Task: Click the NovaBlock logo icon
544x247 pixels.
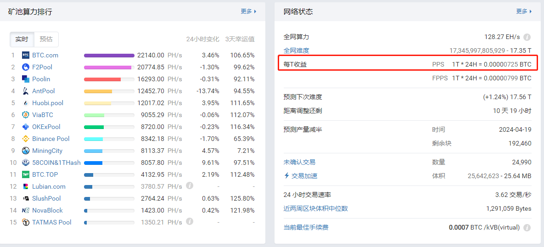Action: (x=26, y=210)
